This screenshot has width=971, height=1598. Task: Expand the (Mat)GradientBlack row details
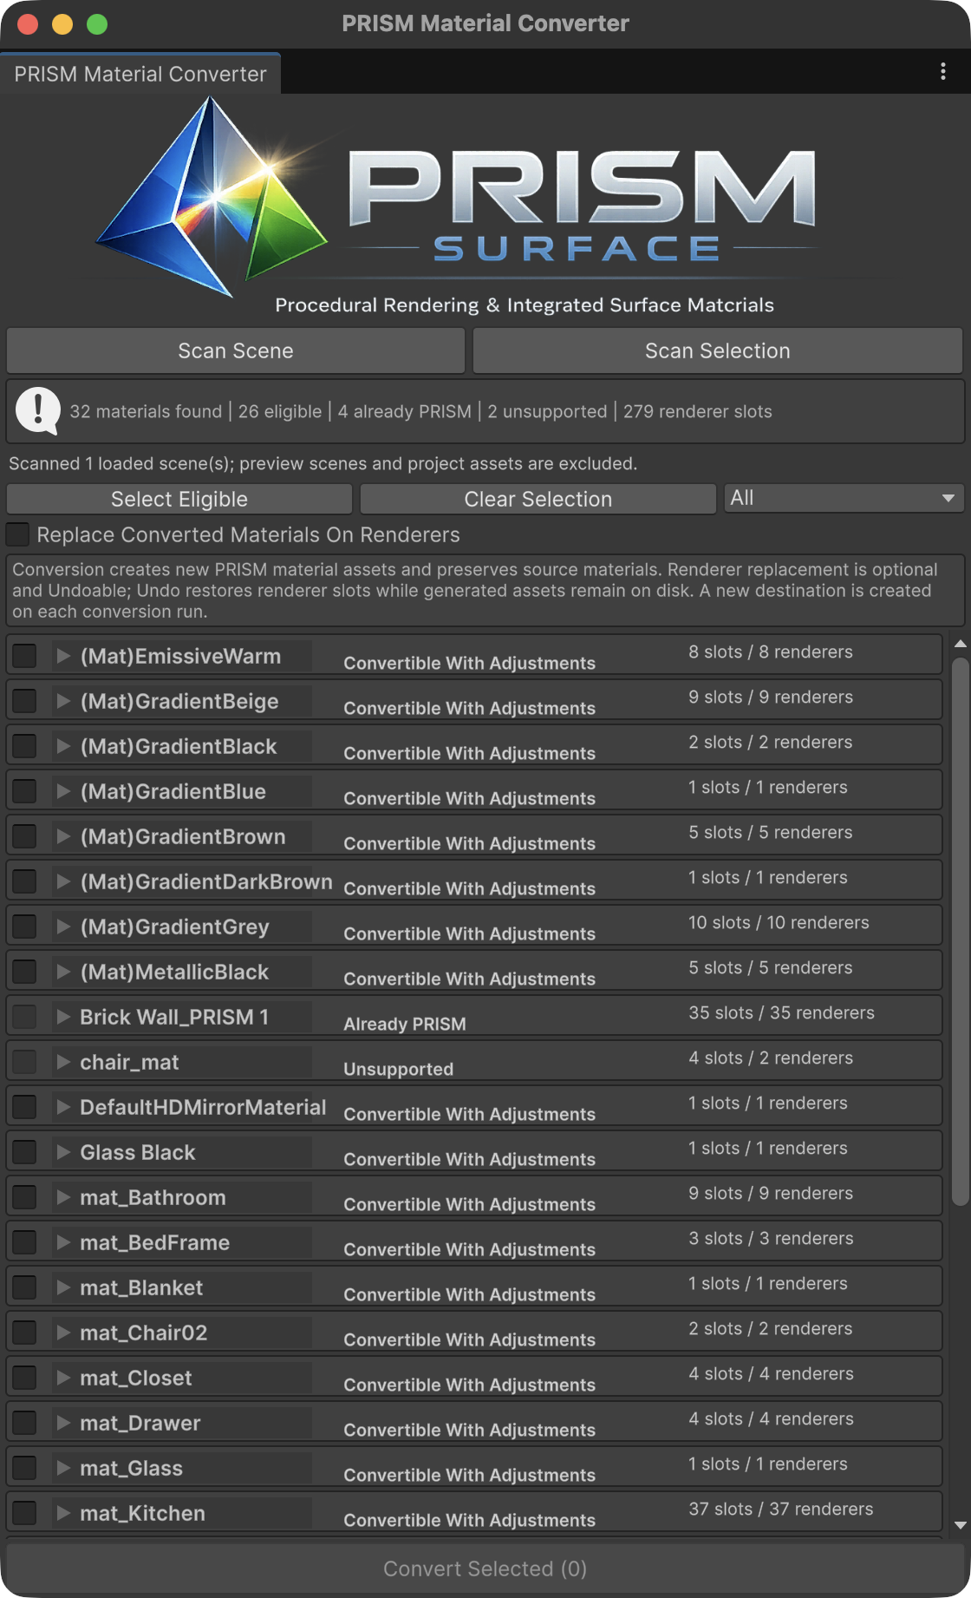coord(63,746)
